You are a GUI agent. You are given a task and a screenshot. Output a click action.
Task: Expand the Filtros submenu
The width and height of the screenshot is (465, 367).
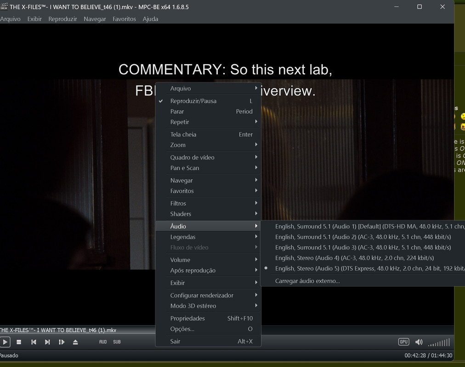point(208,203)
